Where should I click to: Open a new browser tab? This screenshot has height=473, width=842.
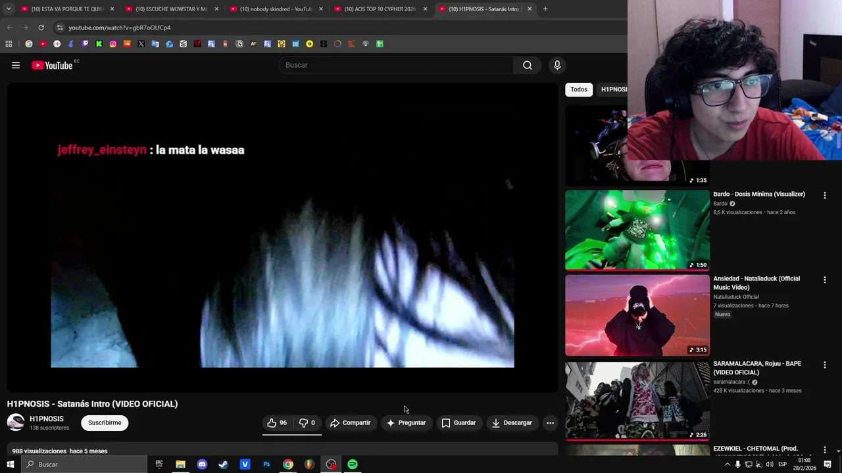[545, 9]
